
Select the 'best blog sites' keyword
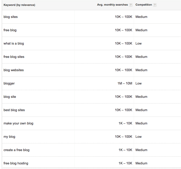(14, 110)
